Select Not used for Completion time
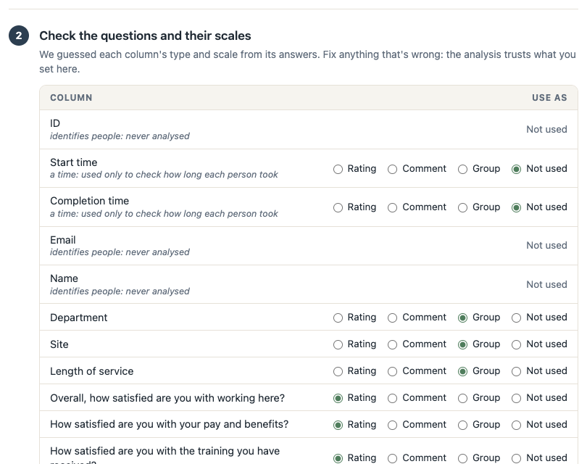587x464 pixels. [516, 208]
